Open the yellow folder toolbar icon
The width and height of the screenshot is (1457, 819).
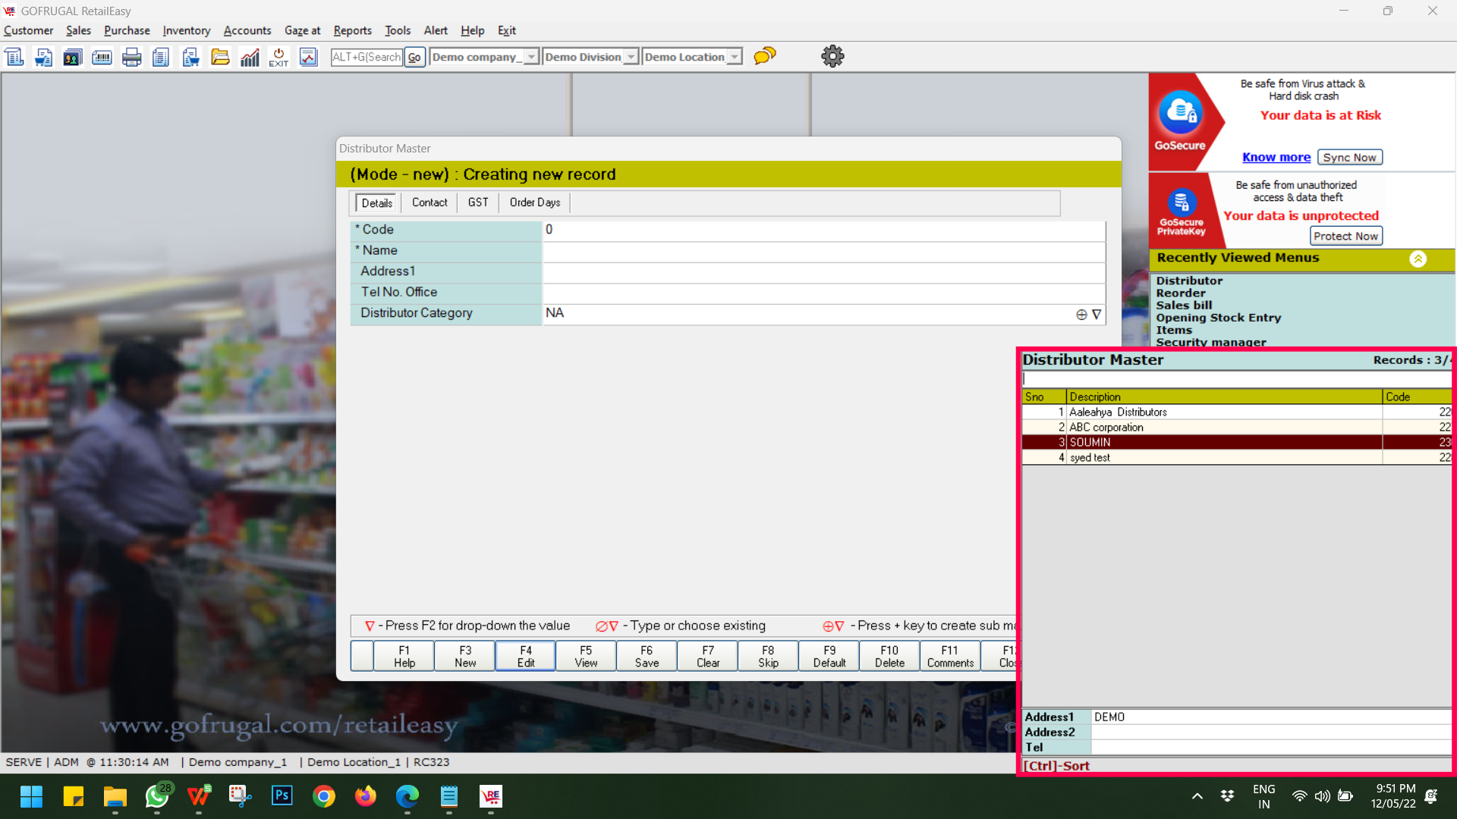click(220, 57)
